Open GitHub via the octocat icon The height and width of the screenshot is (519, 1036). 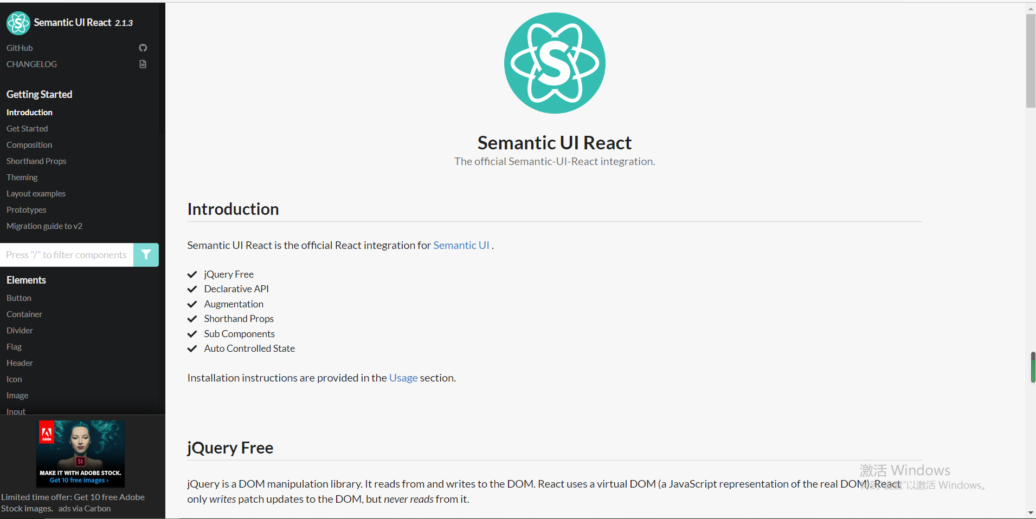coord(143,48)
